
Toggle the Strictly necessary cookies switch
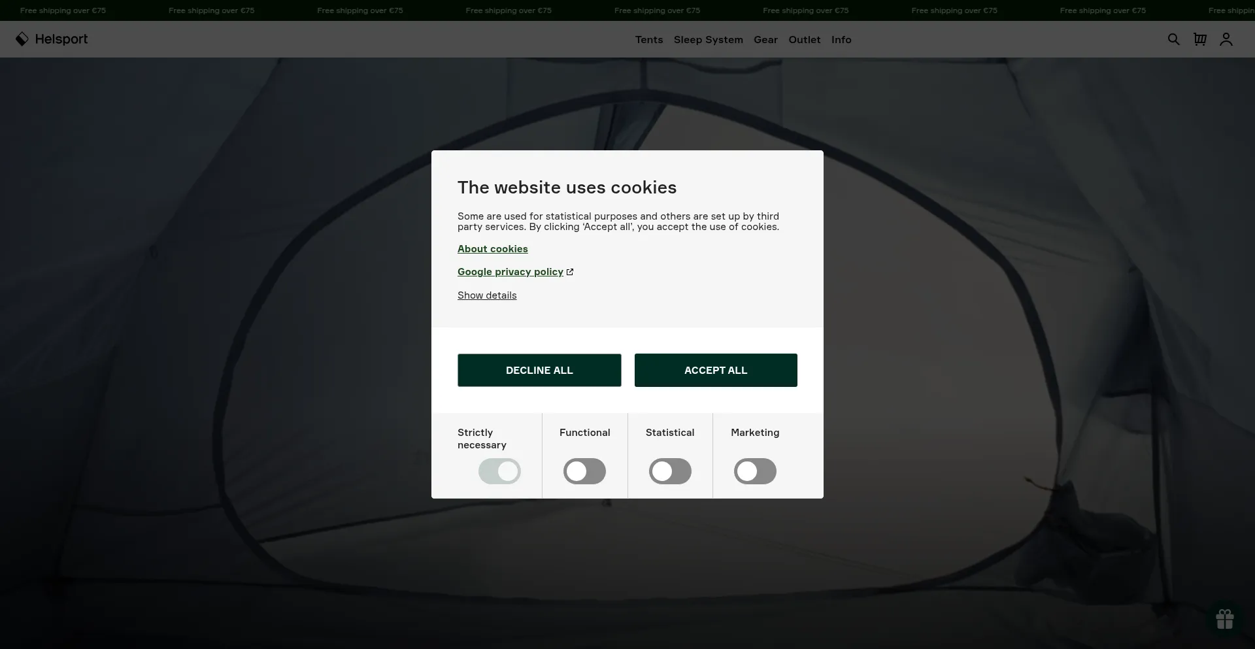[499, 471]
